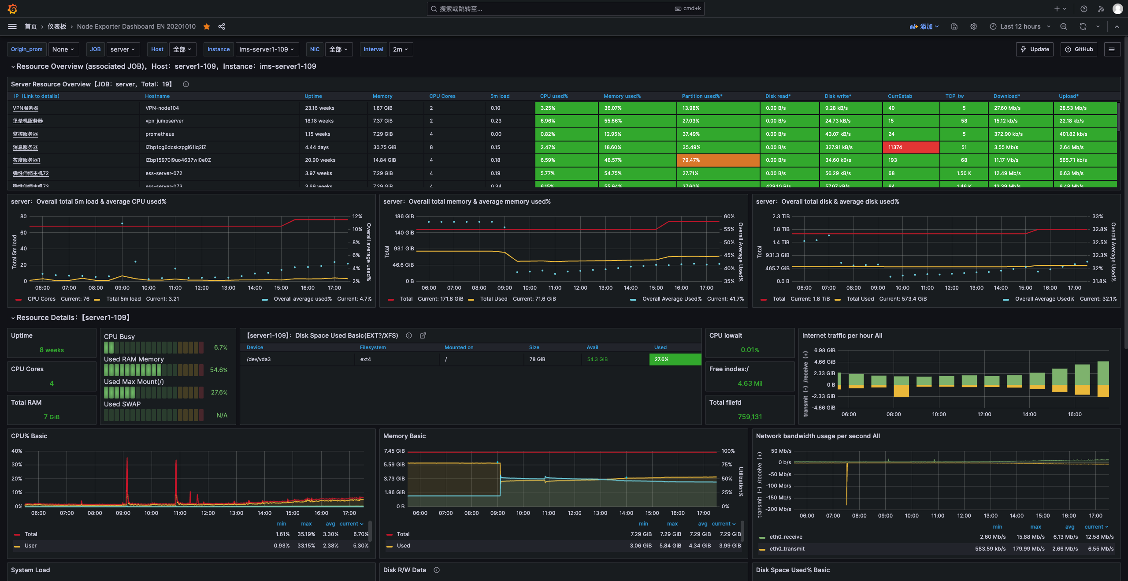Image resolution: width=1128 pixels, height=581 pixels.
Task: Click the save dashboard icon
Action: pyautogui.click(x=954, y=26)
